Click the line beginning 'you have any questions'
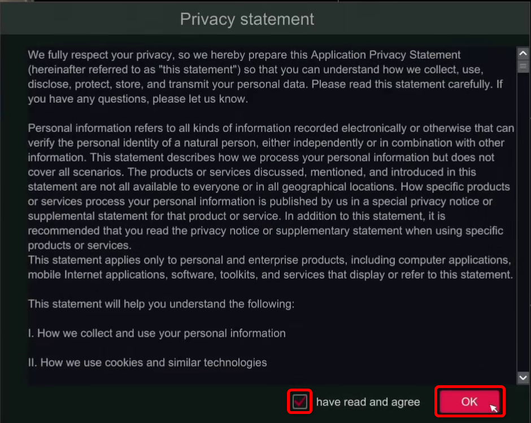 coord(138,99)
